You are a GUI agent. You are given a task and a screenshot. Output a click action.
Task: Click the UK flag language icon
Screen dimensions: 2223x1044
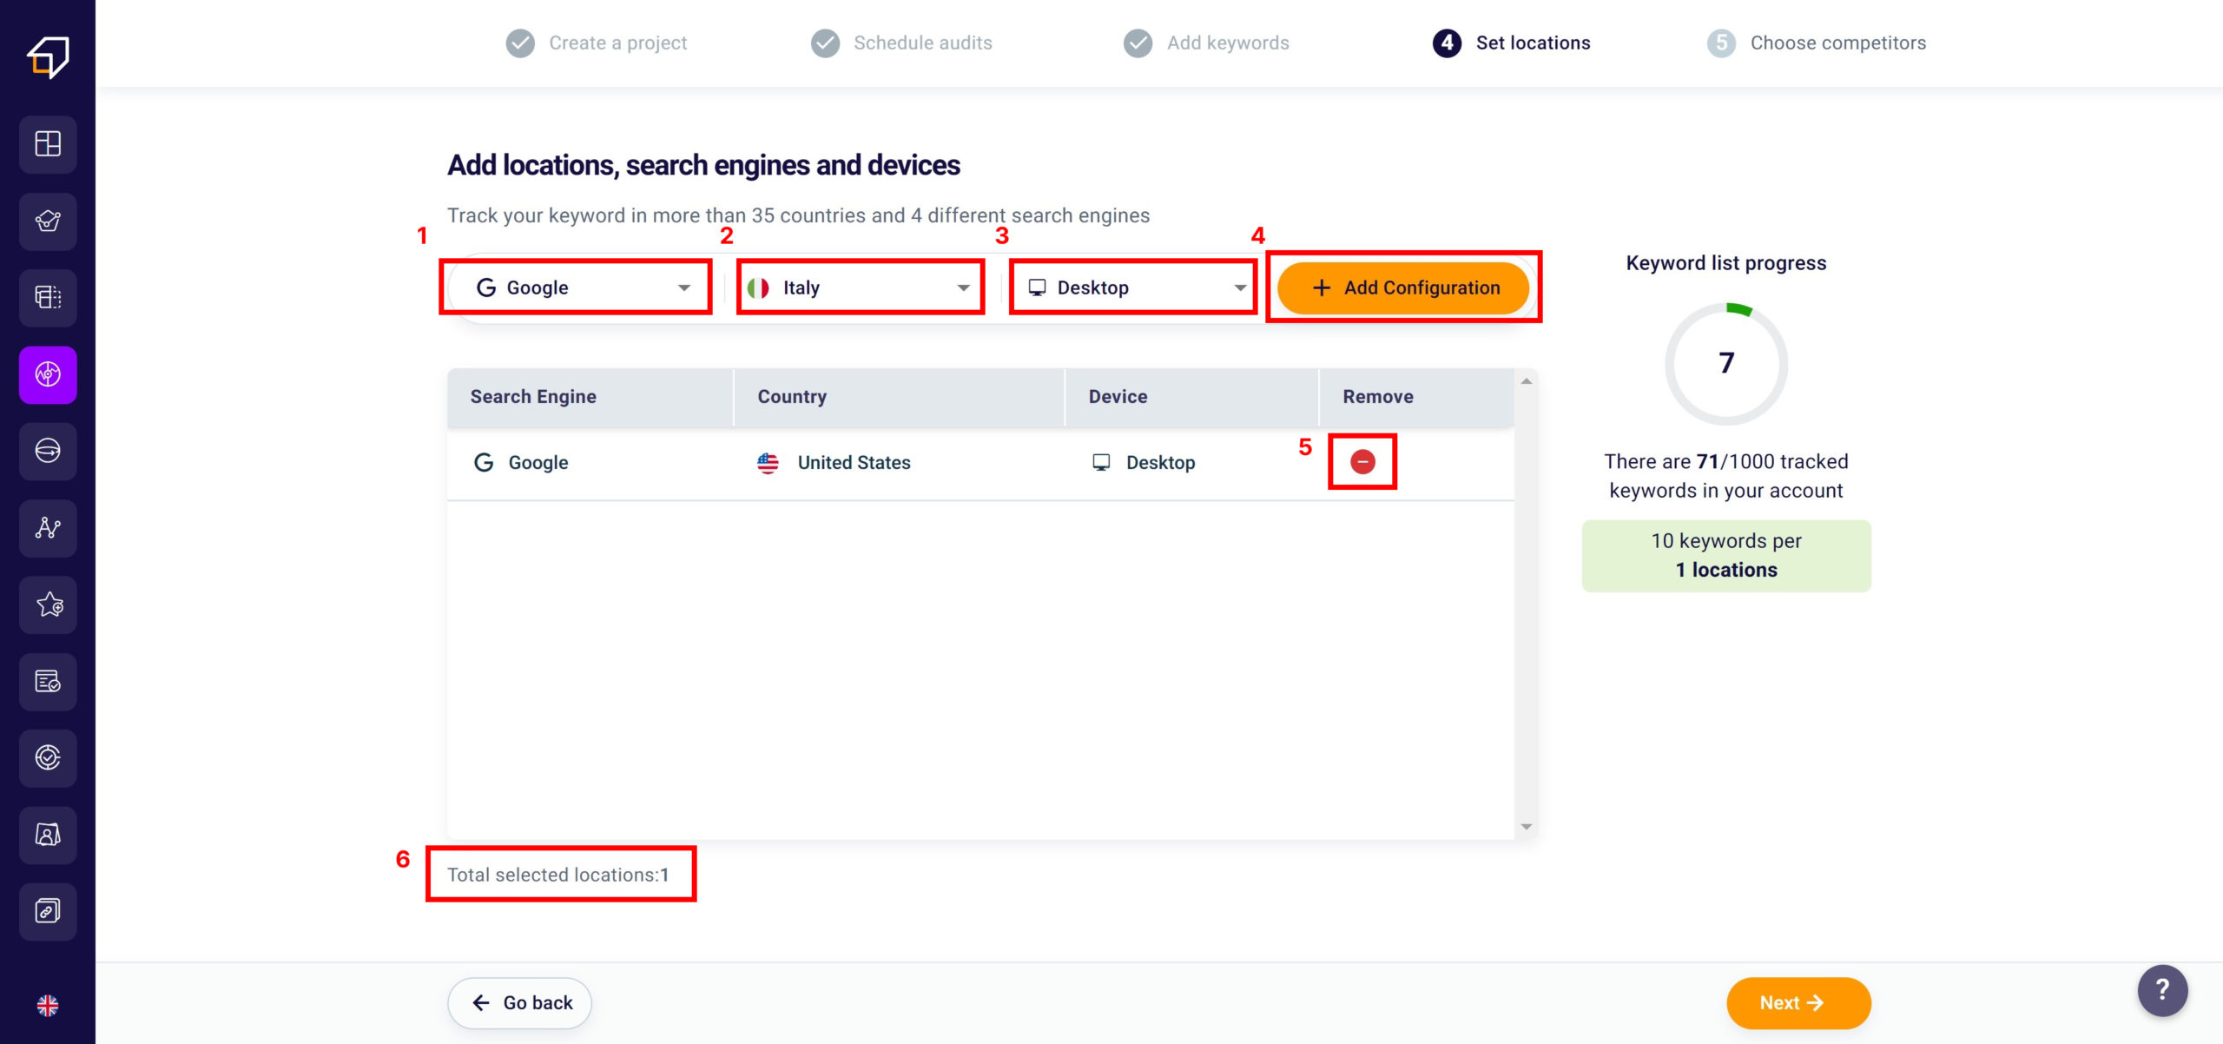[x=48, y=1005]
